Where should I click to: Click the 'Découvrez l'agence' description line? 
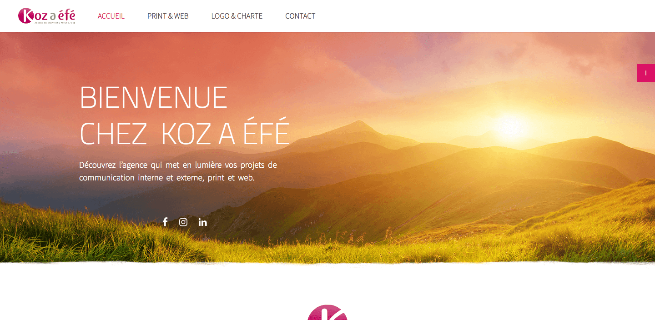(x=178, y=165)
